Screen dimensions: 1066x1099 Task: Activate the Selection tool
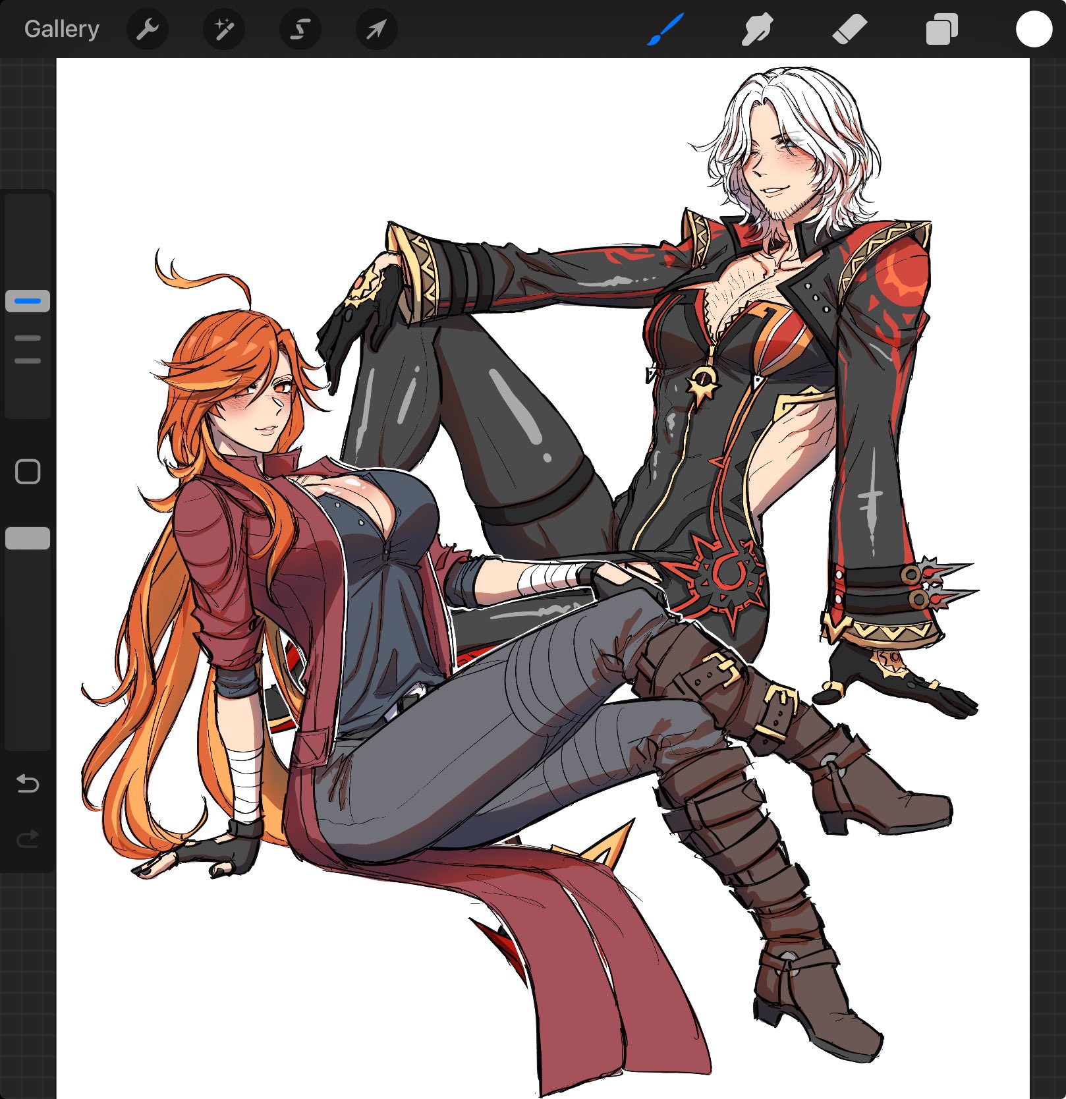(x=300, y=29)
